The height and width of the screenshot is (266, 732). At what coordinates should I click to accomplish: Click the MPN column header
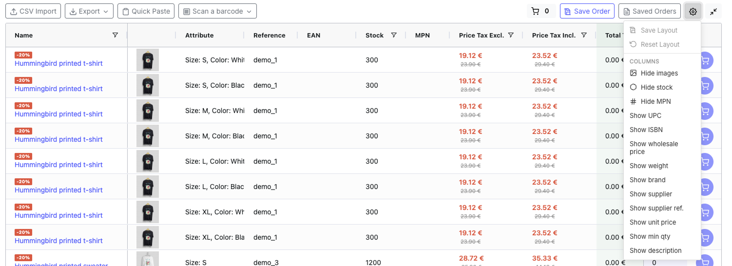click(x=423, y=35)
